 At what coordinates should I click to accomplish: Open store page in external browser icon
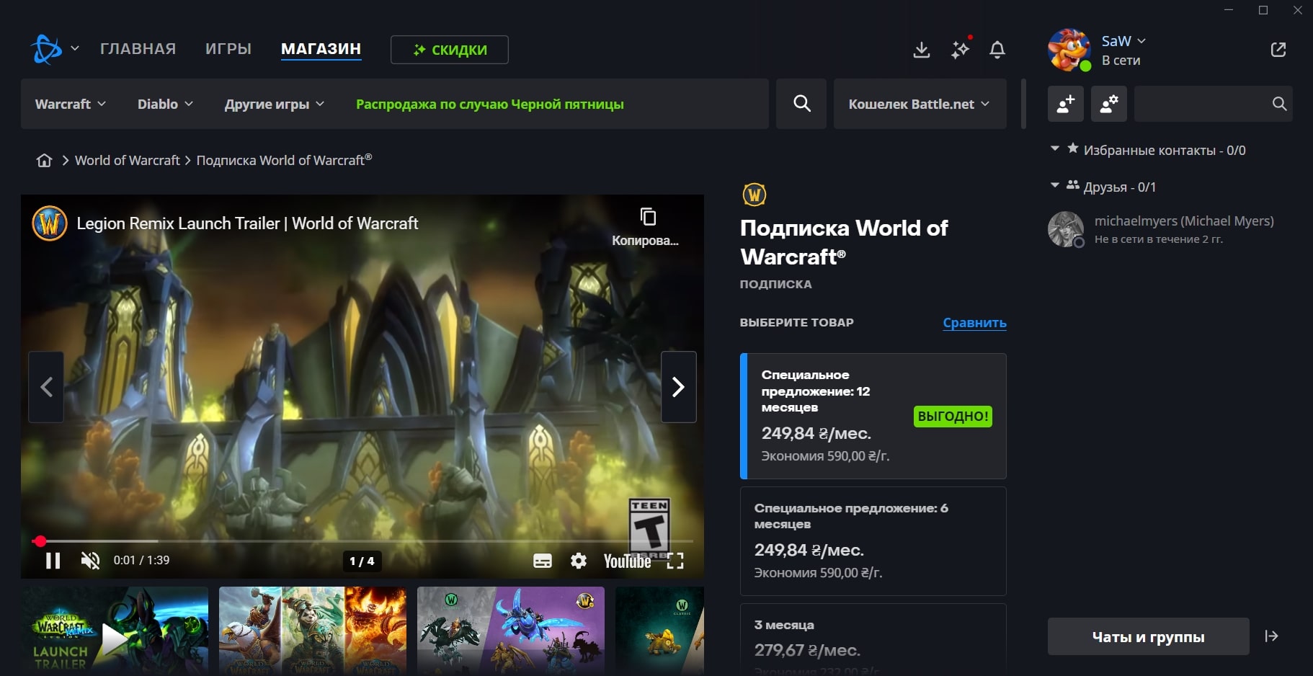point(1278,50)
